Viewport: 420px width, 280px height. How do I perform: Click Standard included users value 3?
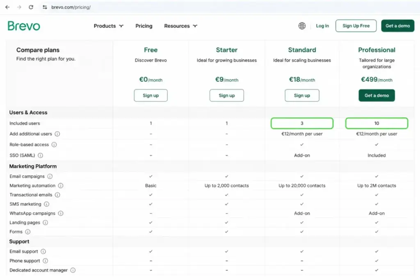pos(302,123)
